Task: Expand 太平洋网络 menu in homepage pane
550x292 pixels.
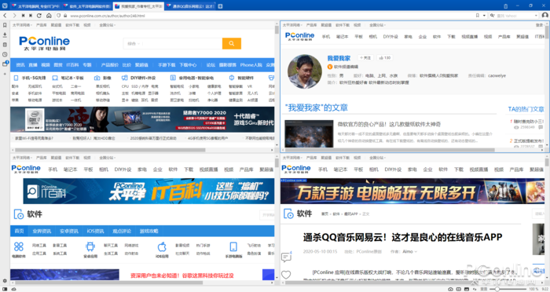Action: pyautogui.click(x=22, y=25)
